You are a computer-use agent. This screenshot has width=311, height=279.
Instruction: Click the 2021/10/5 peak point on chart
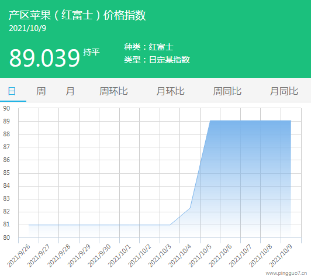point(210,120)
